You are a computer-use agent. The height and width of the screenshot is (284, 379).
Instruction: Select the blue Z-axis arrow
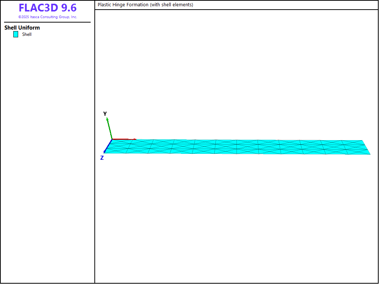click(108, 146)
